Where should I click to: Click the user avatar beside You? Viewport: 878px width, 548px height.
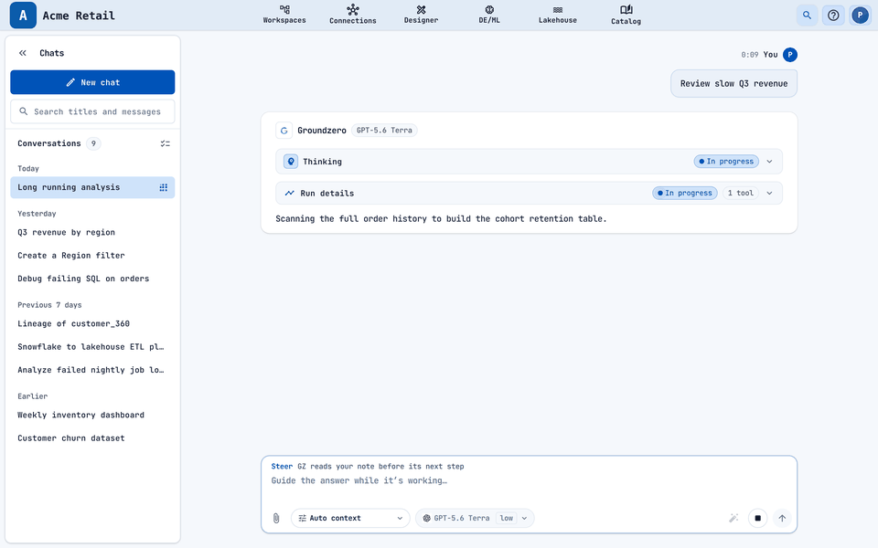point(789,55)
